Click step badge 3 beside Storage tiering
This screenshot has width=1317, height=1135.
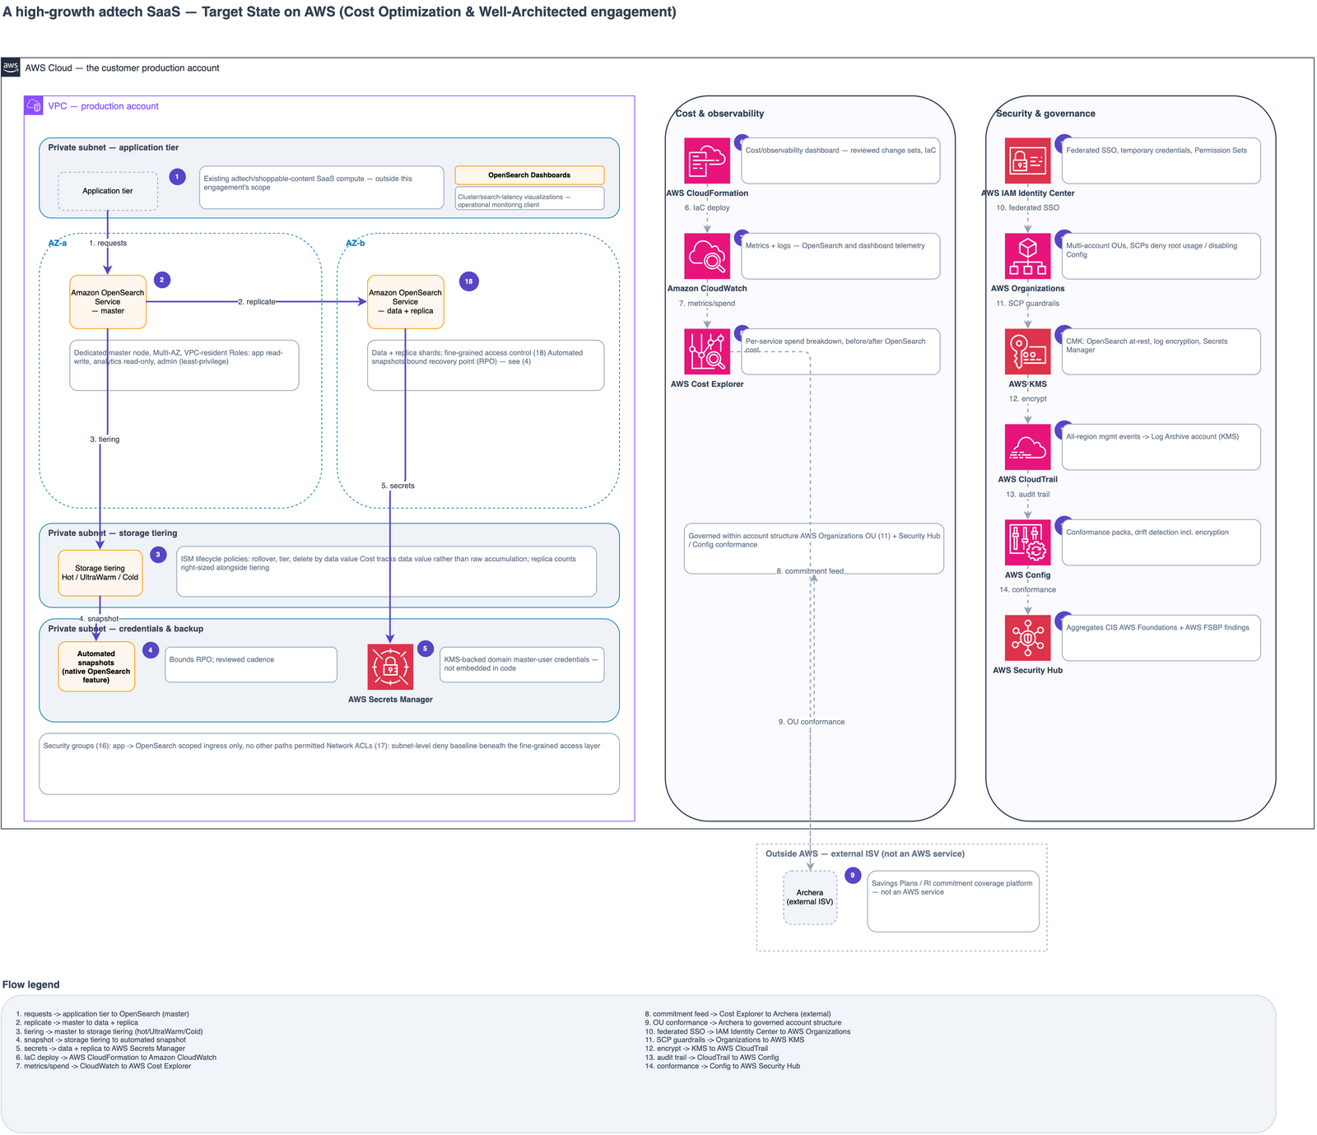(x=158, y=555)
